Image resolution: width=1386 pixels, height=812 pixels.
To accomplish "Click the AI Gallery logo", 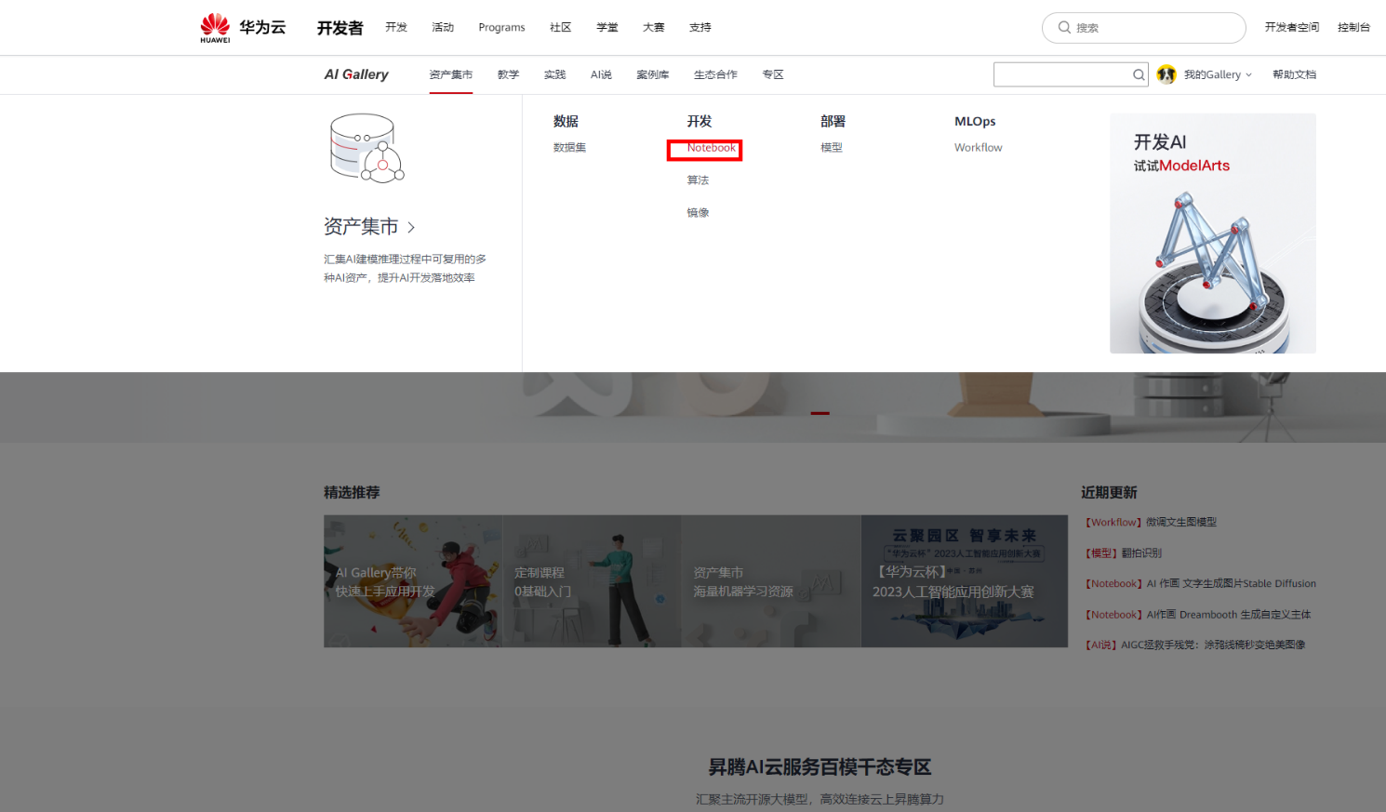I will tap(356, 73).
